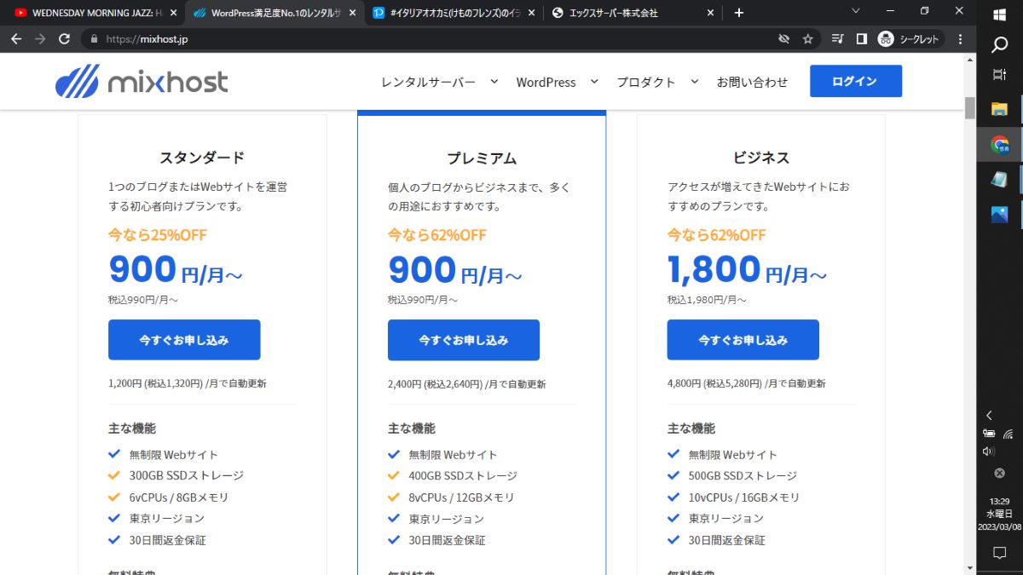Open the tab search dropdown arrow
This screenshot has width=1023, height=575.
coord(857,10)
